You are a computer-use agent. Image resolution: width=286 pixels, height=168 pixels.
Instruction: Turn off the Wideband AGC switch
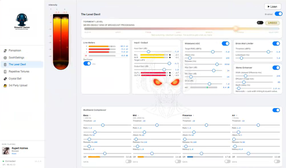225,43
